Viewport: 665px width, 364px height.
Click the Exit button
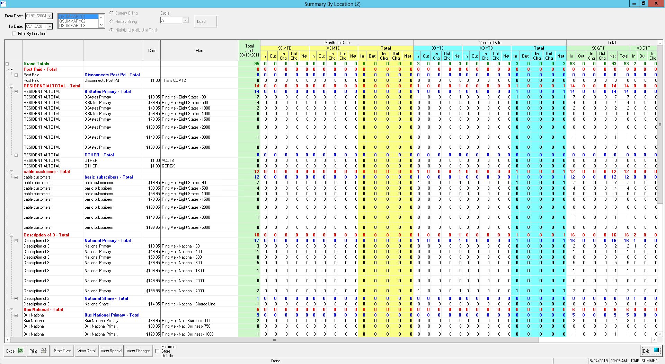coord(651,351)
